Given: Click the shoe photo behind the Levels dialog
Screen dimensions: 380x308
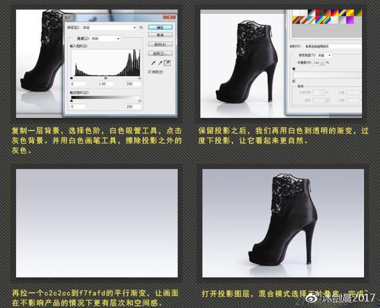Looking at the screenshot, I should click(x=39, y=63).
